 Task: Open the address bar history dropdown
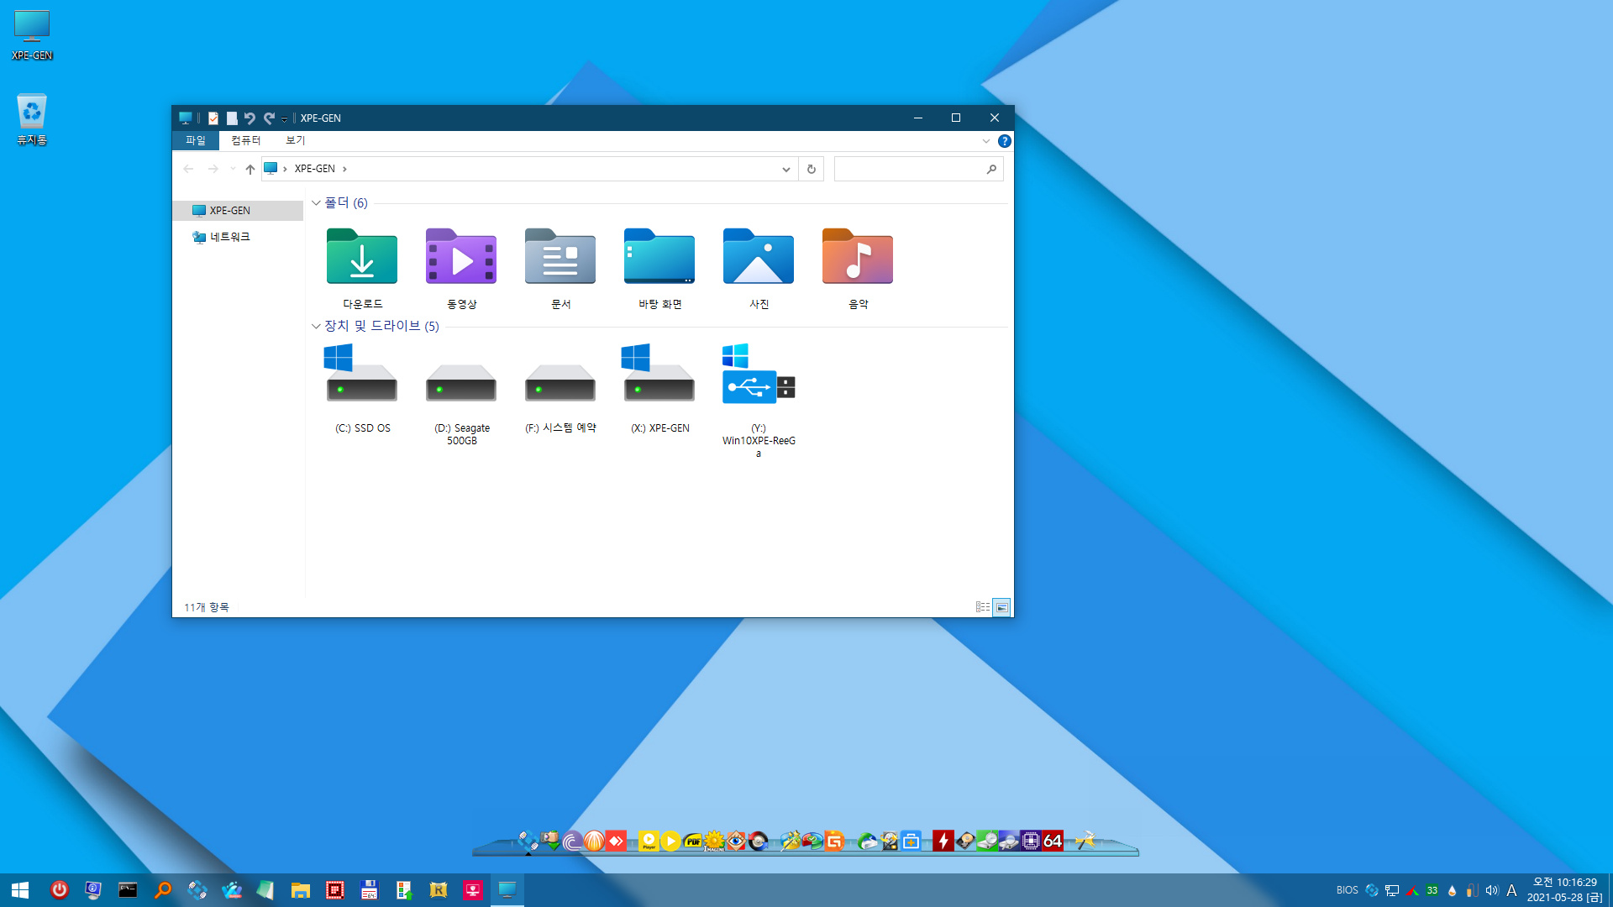coord(785,169)
